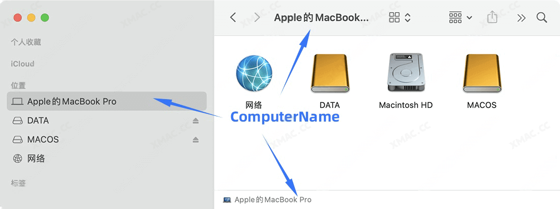This screenshot has height=209, width=560.
Task: Select MACOS volume in sidebar
Action: click(106, 139)
